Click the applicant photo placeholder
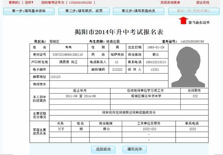Image resolution: width=223 pixels, height=155 pixels. pyautogui.click(x=188, y=67)
